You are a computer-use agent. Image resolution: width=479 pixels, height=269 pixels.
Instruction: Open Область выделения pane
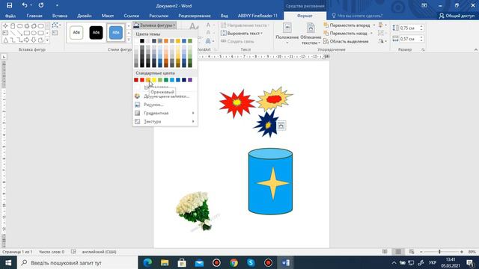(x=346, y=42)
